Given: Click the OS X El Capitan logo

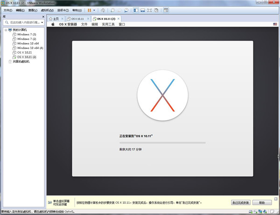Looking at the screenshot, I should tap(162, 95).
